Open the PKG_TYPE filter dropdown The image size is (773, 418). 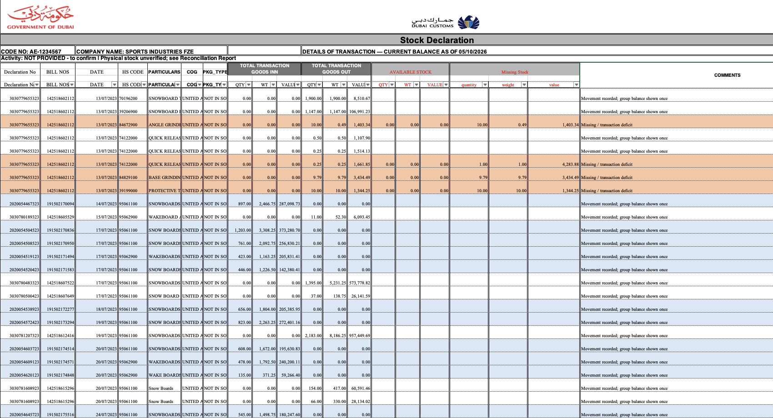pyautogui.click(x=224, y=85)
